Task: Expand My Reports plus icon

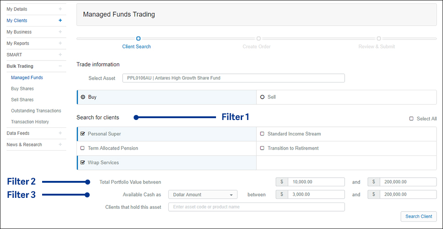Action: pyautogui.click(x=60, y=44)
